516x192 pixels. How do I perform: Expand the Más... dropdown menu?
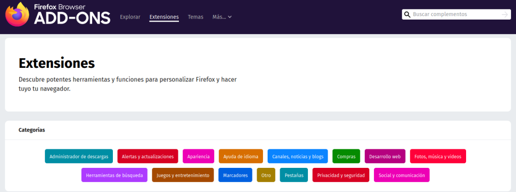222,17
